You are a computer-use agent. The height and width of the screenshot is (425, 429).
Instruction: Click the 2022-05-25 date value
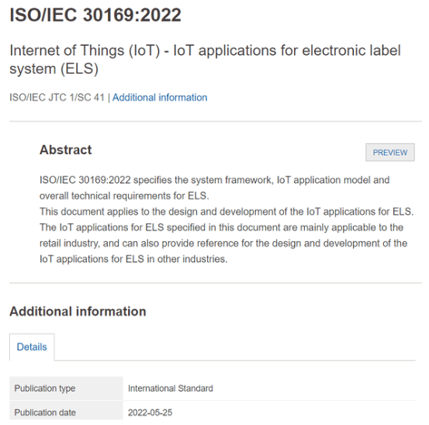pyautogui.click(x=150, y=413)
